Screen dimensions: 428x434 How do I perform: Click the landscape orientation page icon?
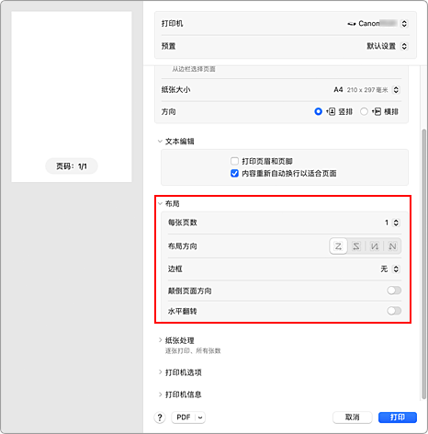[377, 111]
